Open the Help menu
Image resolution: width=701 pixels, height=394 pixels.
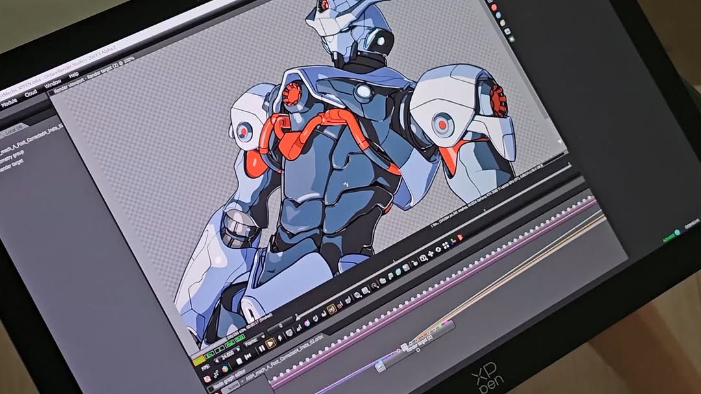pos(73,75)
